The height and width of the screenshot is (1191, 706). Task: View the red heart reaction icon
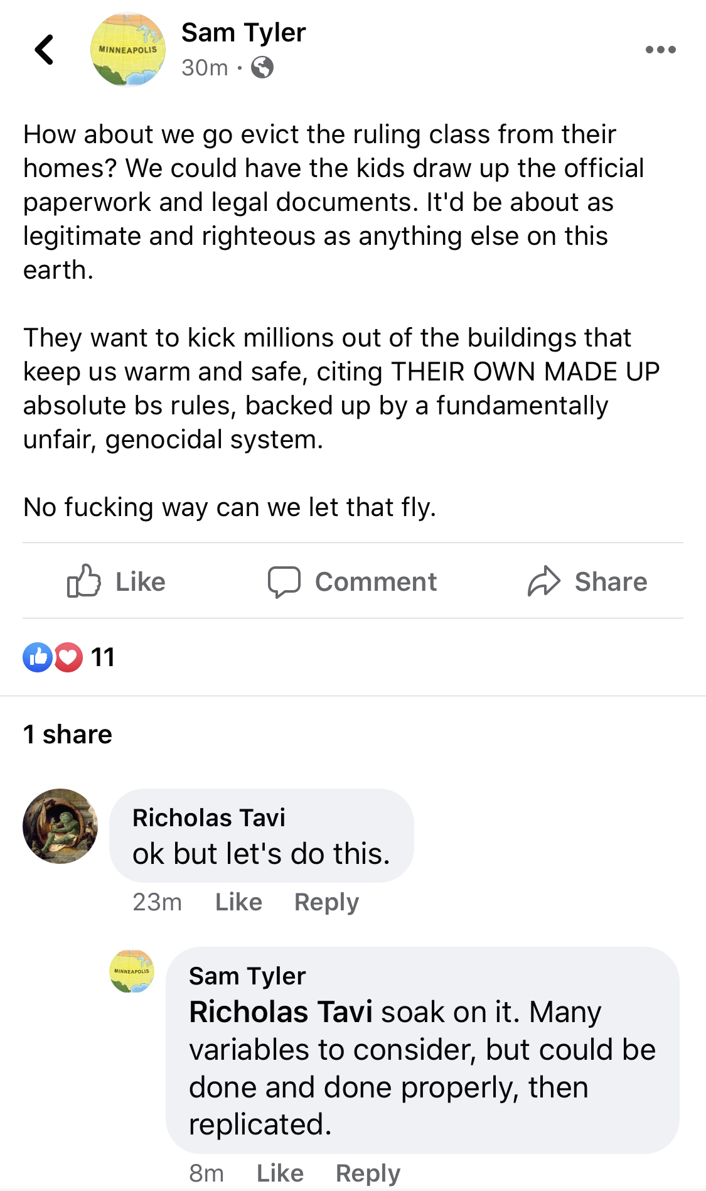(68, 657)
